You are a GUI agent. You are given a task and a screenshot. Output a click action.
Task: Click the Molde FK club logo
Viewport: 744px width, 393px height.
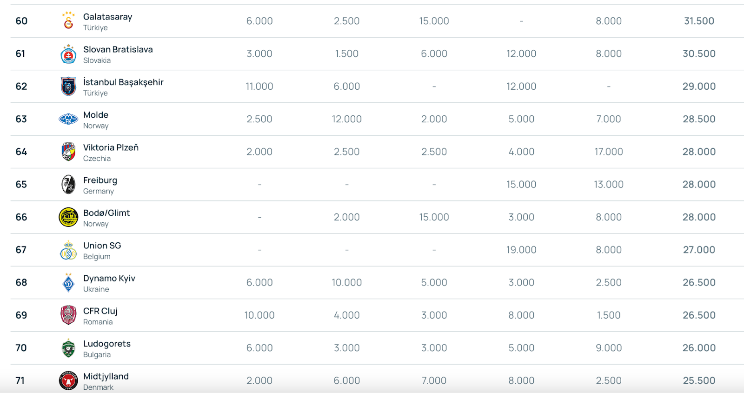pyautogui.click(x=68, y=119)
